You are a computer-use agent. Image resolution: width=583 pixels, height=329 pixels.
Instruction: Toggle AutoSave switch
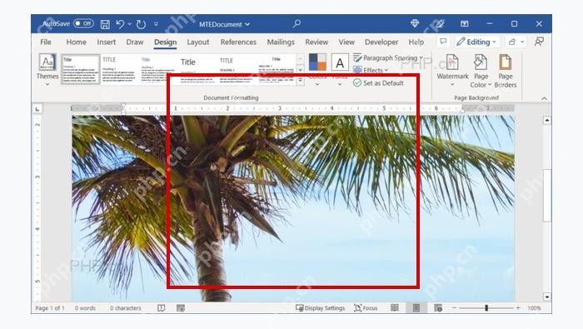[83, 23]
